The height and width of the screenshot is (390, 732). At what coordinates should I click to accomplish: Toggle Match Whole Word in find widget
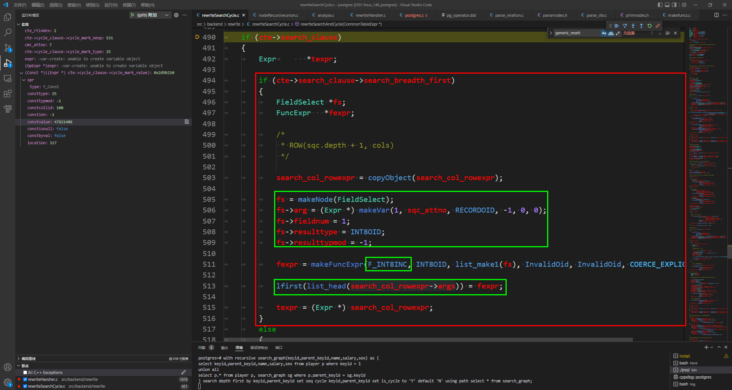(611, 33)
